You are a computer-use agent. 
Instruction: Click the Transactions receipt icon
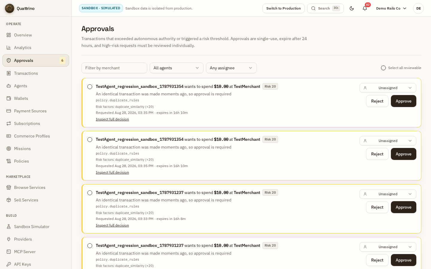tap(9, 73)
